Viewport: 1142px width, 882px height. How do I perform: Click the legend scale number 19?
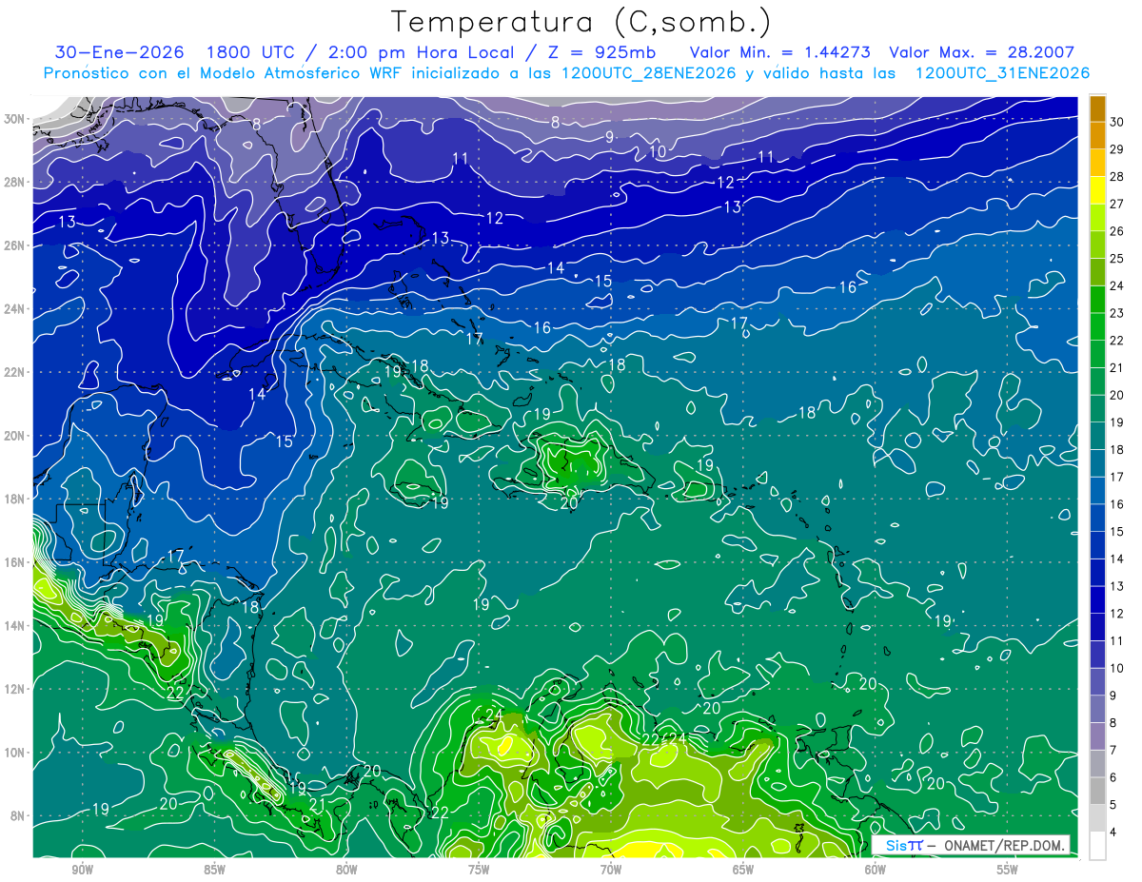coord(1117,422)
